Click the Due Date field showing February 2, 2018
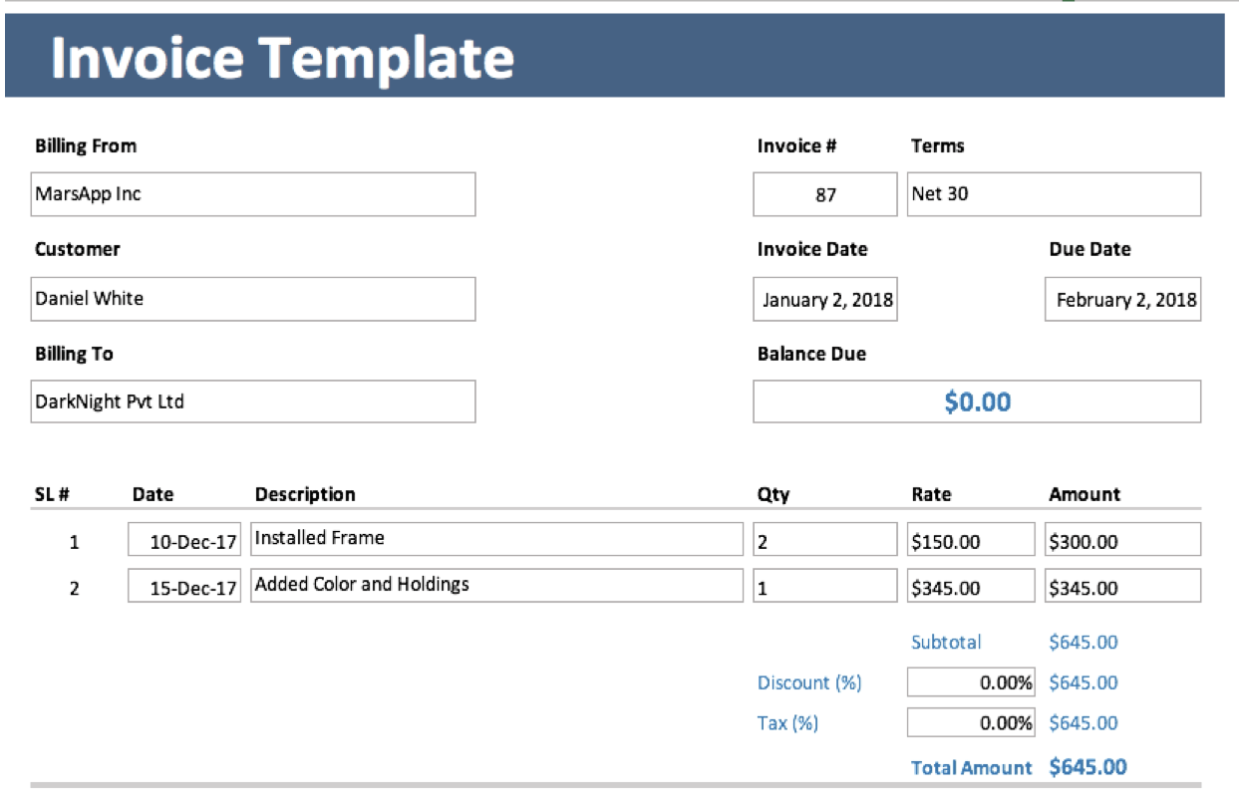This screenshot has width=1239, height=803. pos(1122,298)
